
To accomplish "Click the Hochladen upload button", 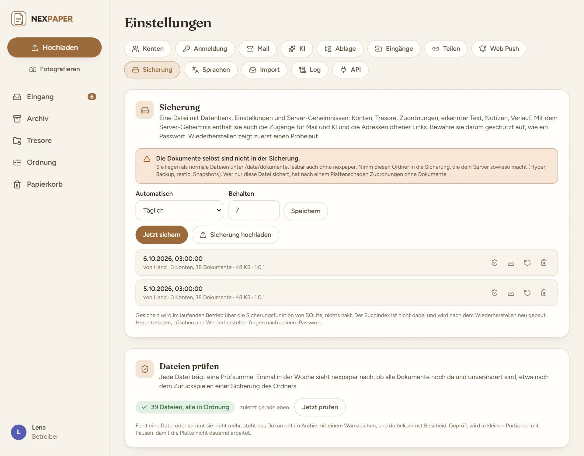I will click(x=54, y=47).
